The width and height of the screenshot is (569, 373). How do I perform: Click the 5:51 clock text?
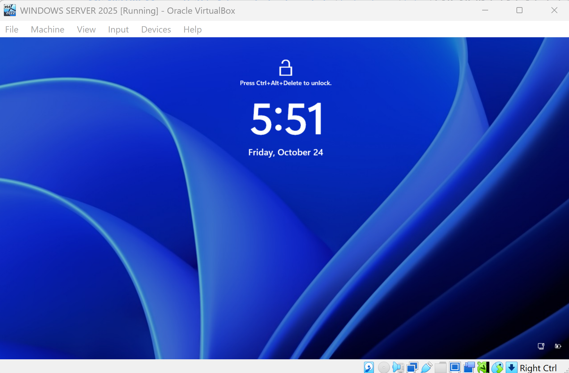(x=286, y=119)
